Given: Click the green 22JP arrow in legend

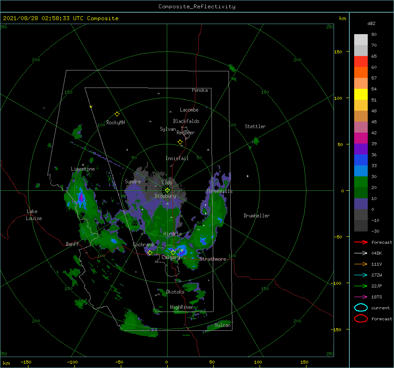Looking at the screenshot, I should (x=361, y=286).
